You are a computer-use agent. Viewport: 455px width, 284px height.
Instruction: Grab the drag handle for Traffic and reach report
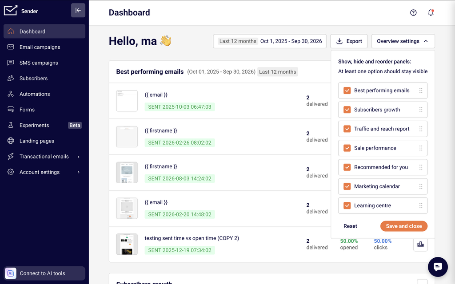pyautogui.click(x=421, y=129)
